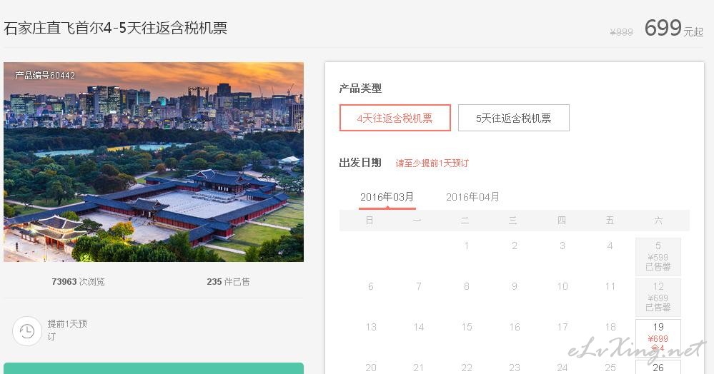This screenshot has height=374, width=714.
Task: Click calendar date 7 in March
Action: click(x=419, y=286)
